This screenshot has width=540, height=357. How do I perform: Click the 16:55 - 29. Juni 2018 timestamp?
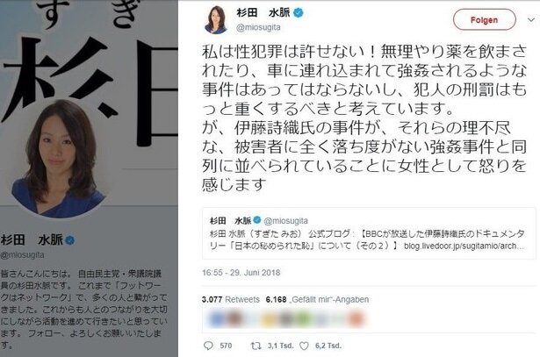[241, 273]
